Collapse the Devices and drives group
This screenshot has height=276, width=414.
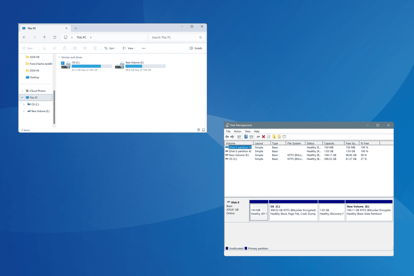pos(59,57)
